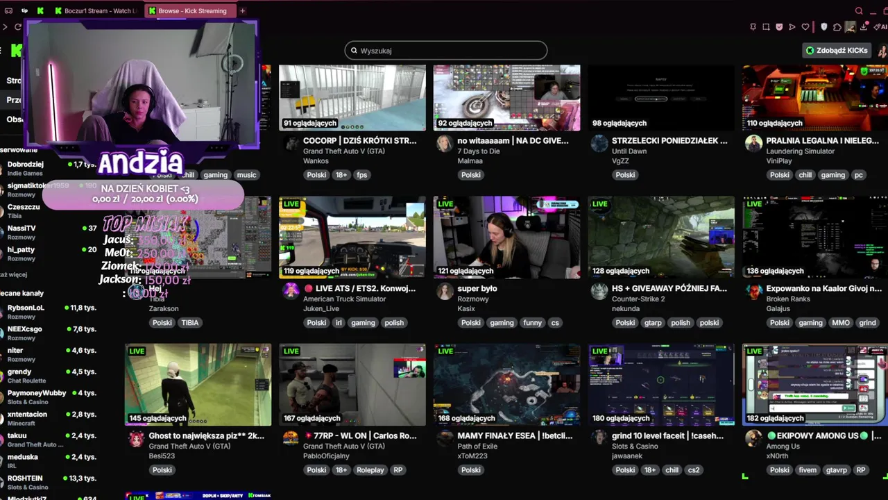Screen dimensions: 888x500
Task: Open 'super było' stream title link
Action: (x=477, y=288)
